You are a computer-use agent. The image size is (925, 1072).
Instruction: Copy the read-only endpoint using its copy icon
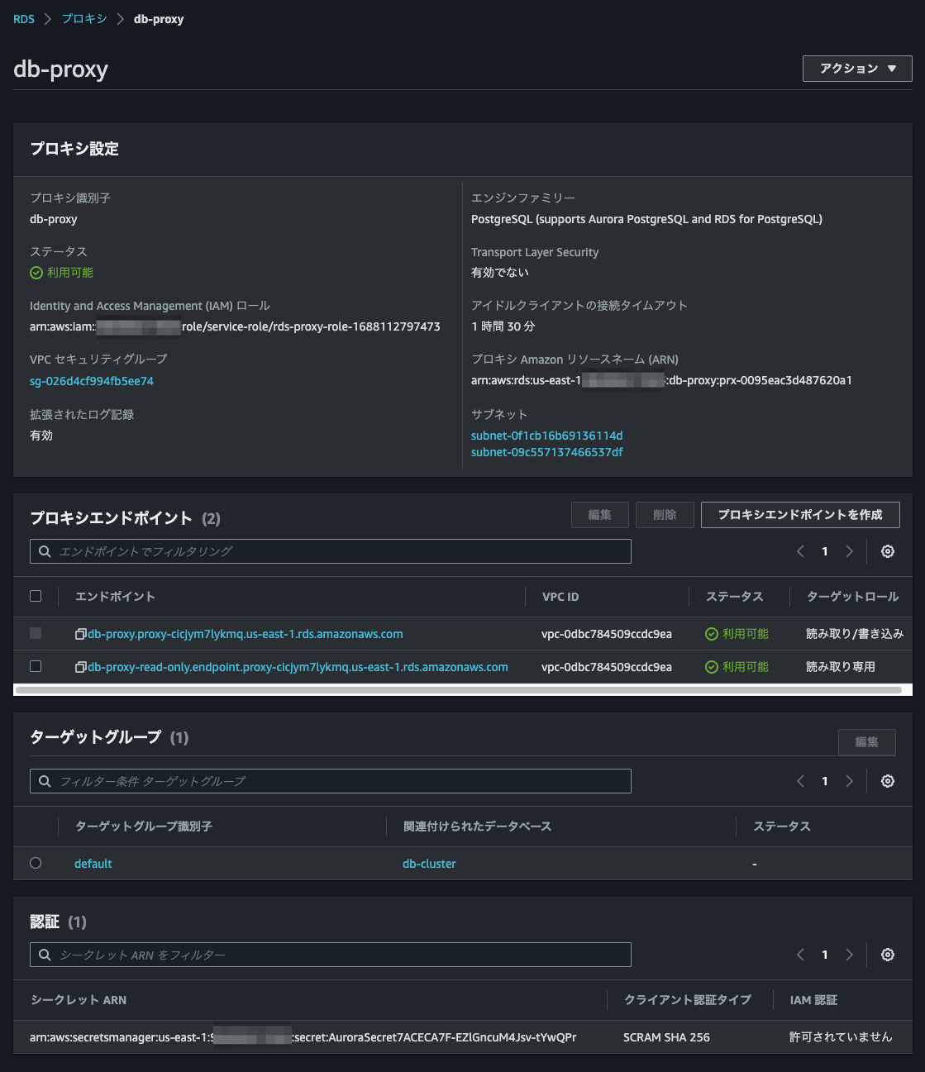pos(80,666)
